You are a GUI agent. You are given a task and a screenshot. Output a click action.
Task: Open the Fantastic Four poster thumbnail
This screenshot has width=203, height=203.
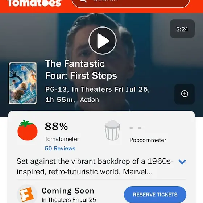point(22,83)
